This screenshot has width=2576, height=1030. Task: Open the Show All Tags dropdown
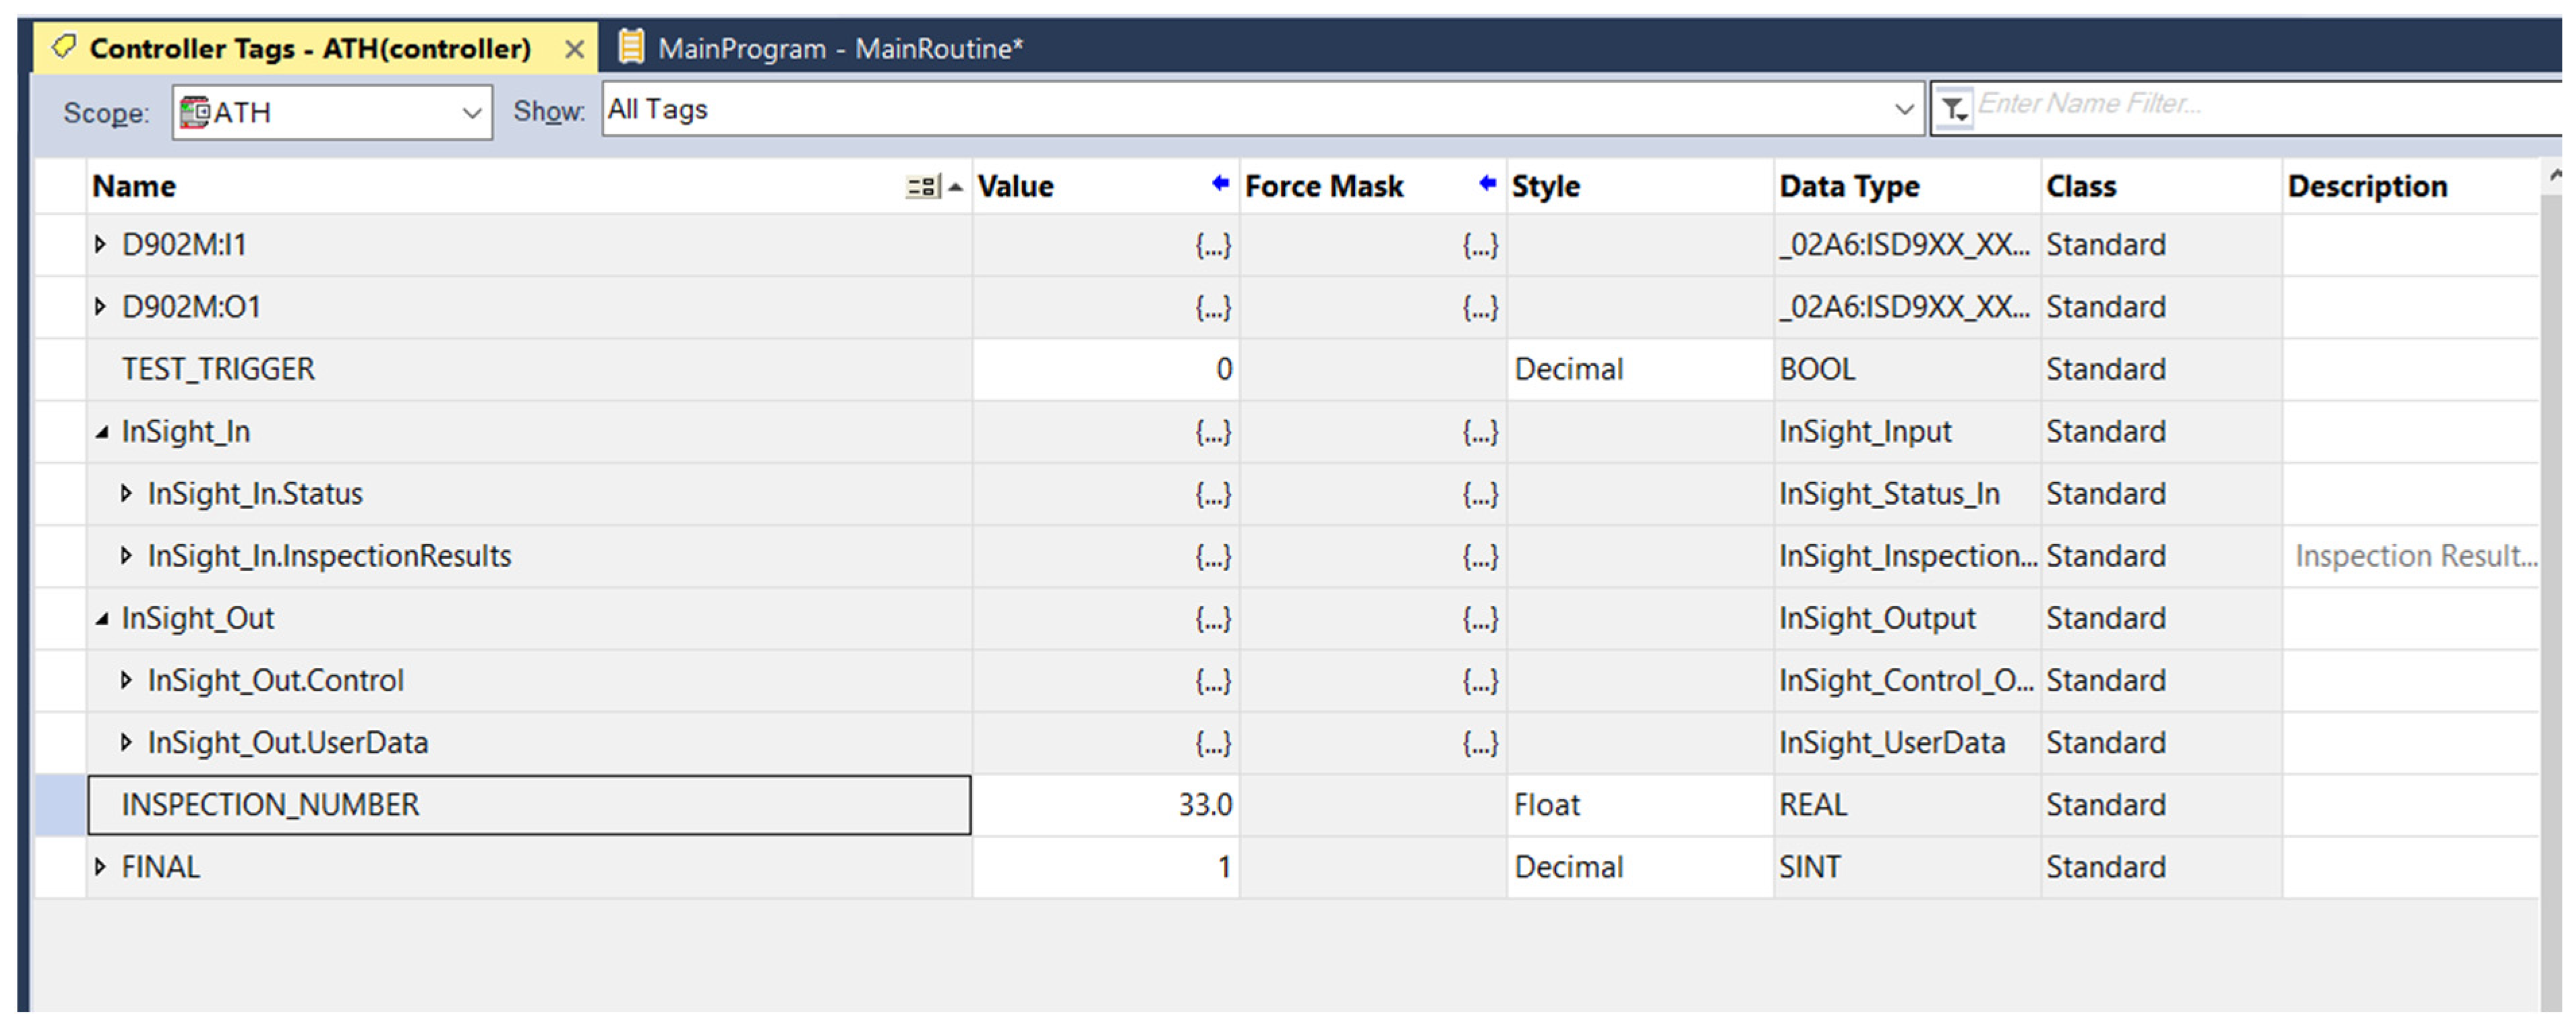(1903, 109)
